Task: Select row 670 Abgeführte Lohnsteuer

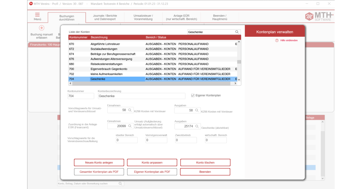Action: [153, 44]
